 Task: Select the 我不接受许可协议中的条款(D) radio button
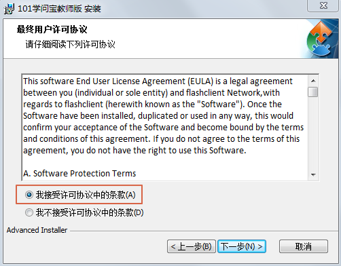coord(29,212)
